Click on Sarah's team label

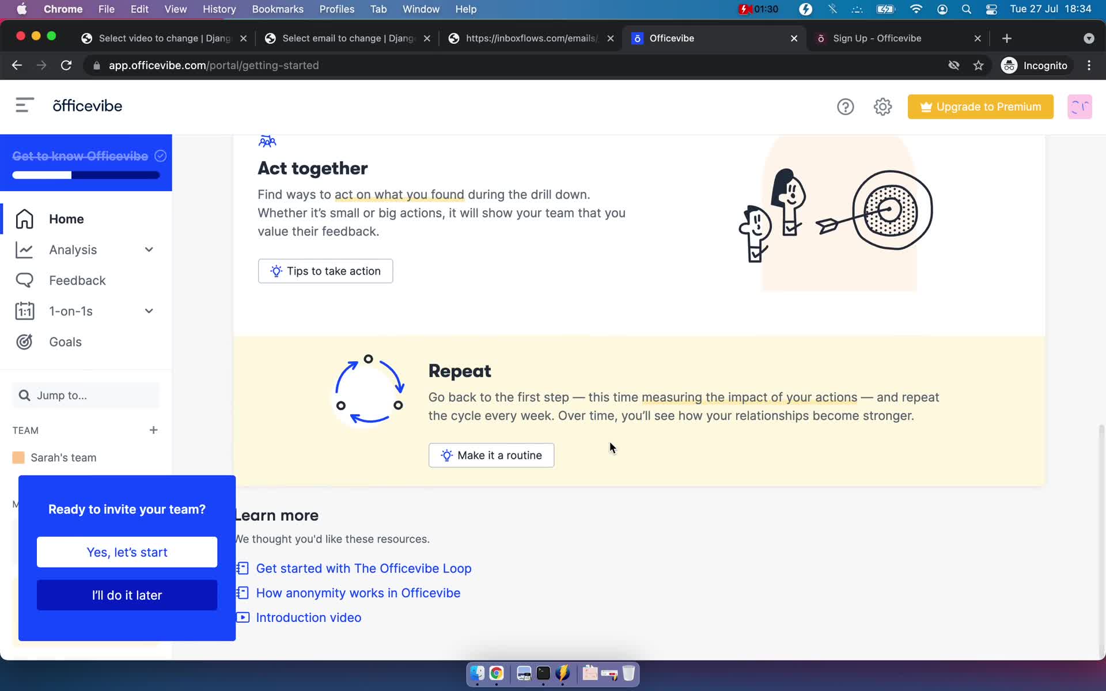tap(62, 458)
